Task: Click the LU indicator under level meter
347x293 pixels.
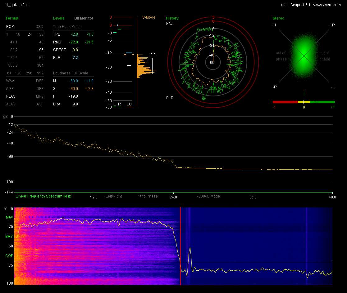Action: pyautogui.click(x=129, y=104)
